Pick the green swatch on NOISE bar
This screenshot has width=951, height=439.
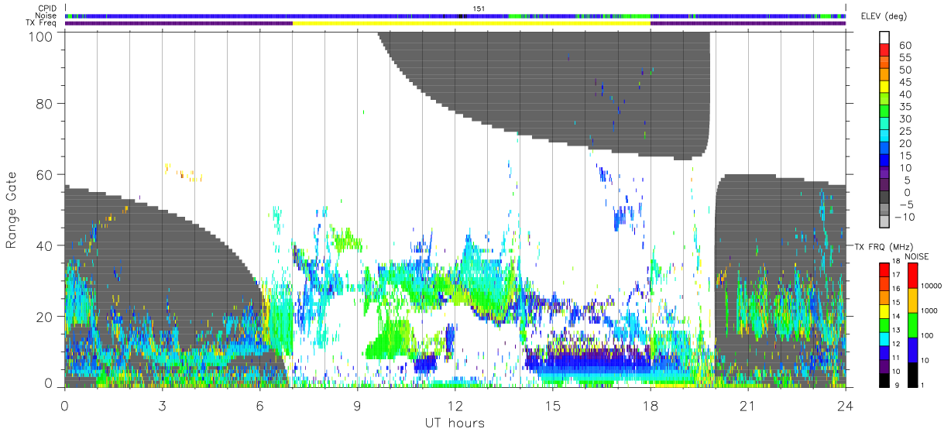[913, 324]
